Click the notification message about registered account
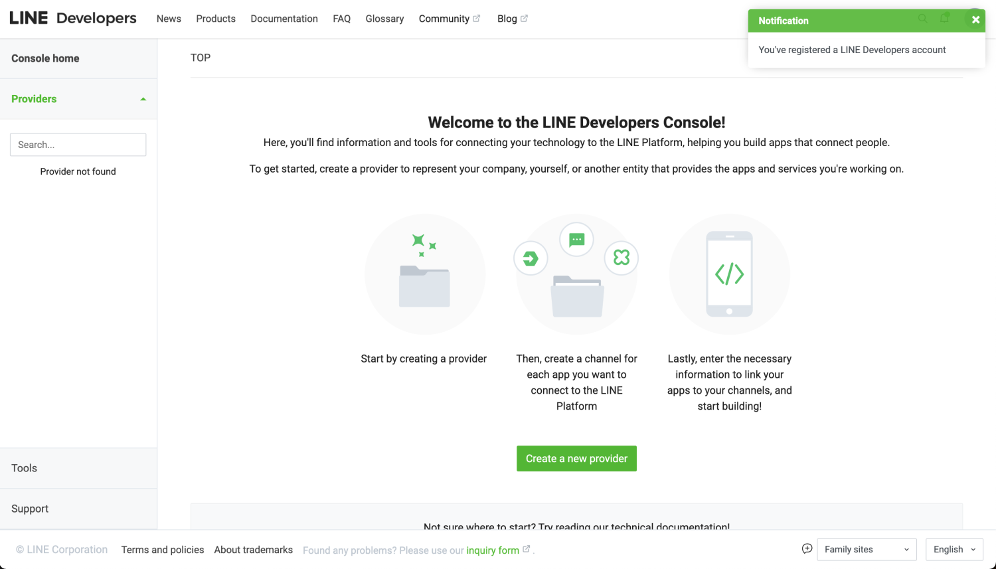This screenshot has width=996, height=569. pyautogui.click(x=852, y=50)
